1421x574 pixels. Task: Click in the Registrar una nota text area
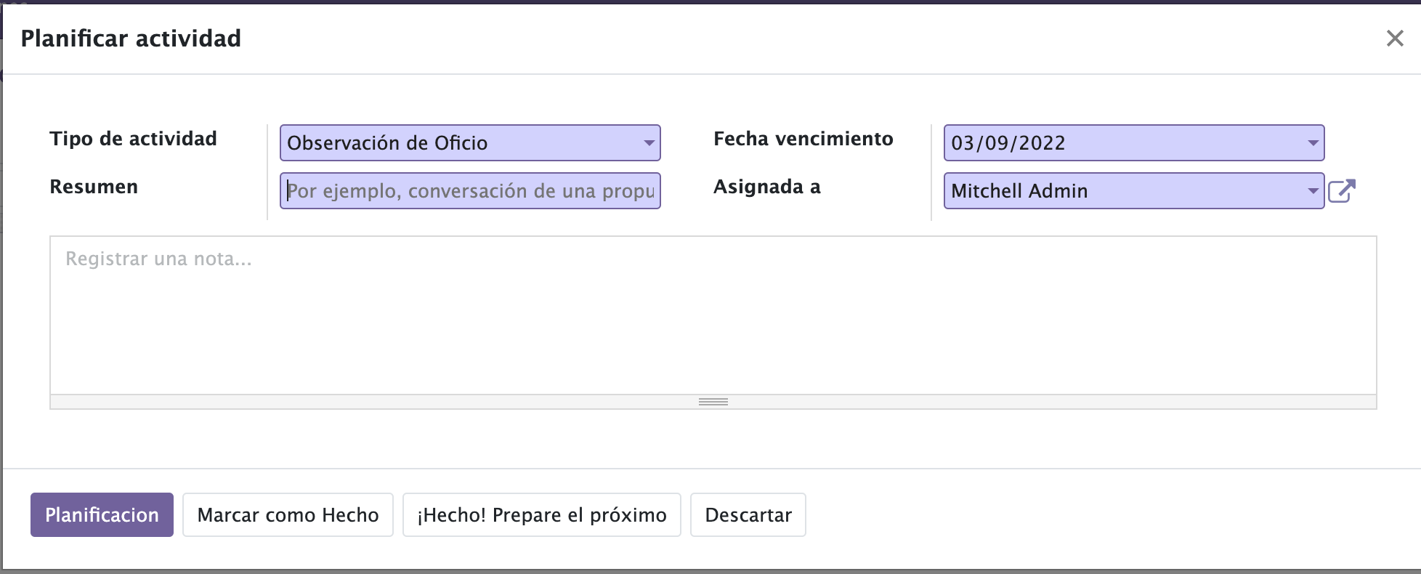[713, 315]
